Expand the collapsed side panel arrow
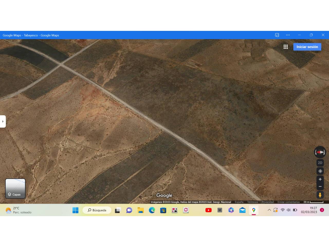Image resolution: width=329 pixels, height=247 pixels. coord(3,121)
